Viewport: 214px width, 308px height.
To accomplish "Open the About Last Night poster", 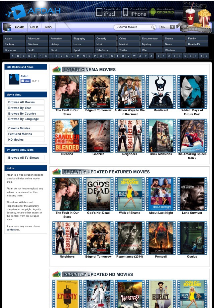I will click(161, 194).
